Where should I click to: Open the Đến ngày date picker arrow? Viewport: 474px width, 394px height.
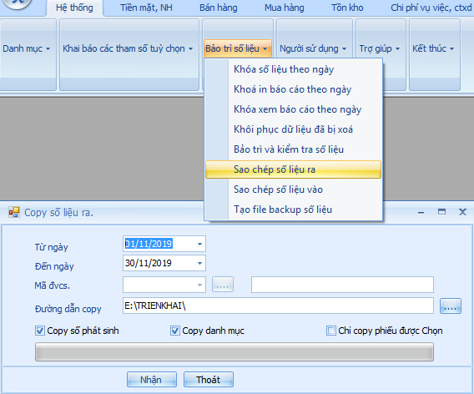point(199,263)
